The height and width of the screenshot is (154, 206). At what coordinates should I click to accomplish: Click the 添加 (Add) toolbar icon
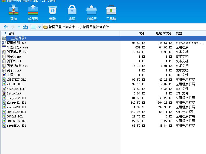[x=14, y=10]
